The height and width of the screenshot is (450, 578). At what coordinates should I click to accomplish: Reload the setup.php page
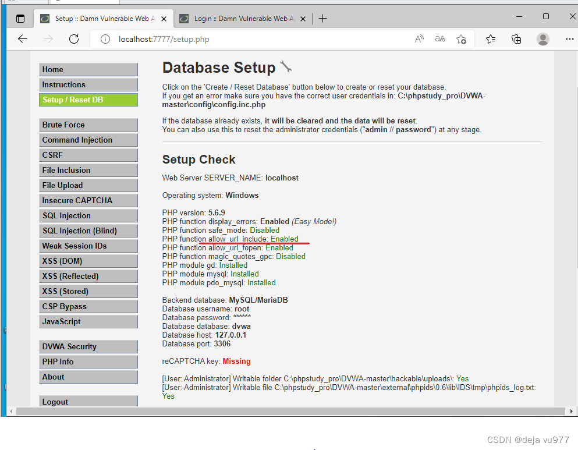tap(74, 39)
